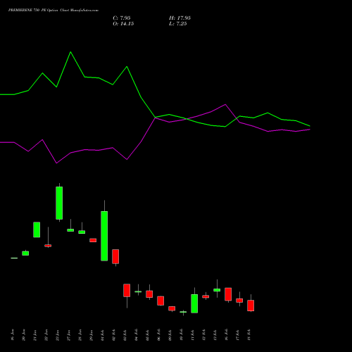The height and width of the screenshot is (352, 352).
Task: Click the close value 'C: 7.95'
Action: point(122,18)
